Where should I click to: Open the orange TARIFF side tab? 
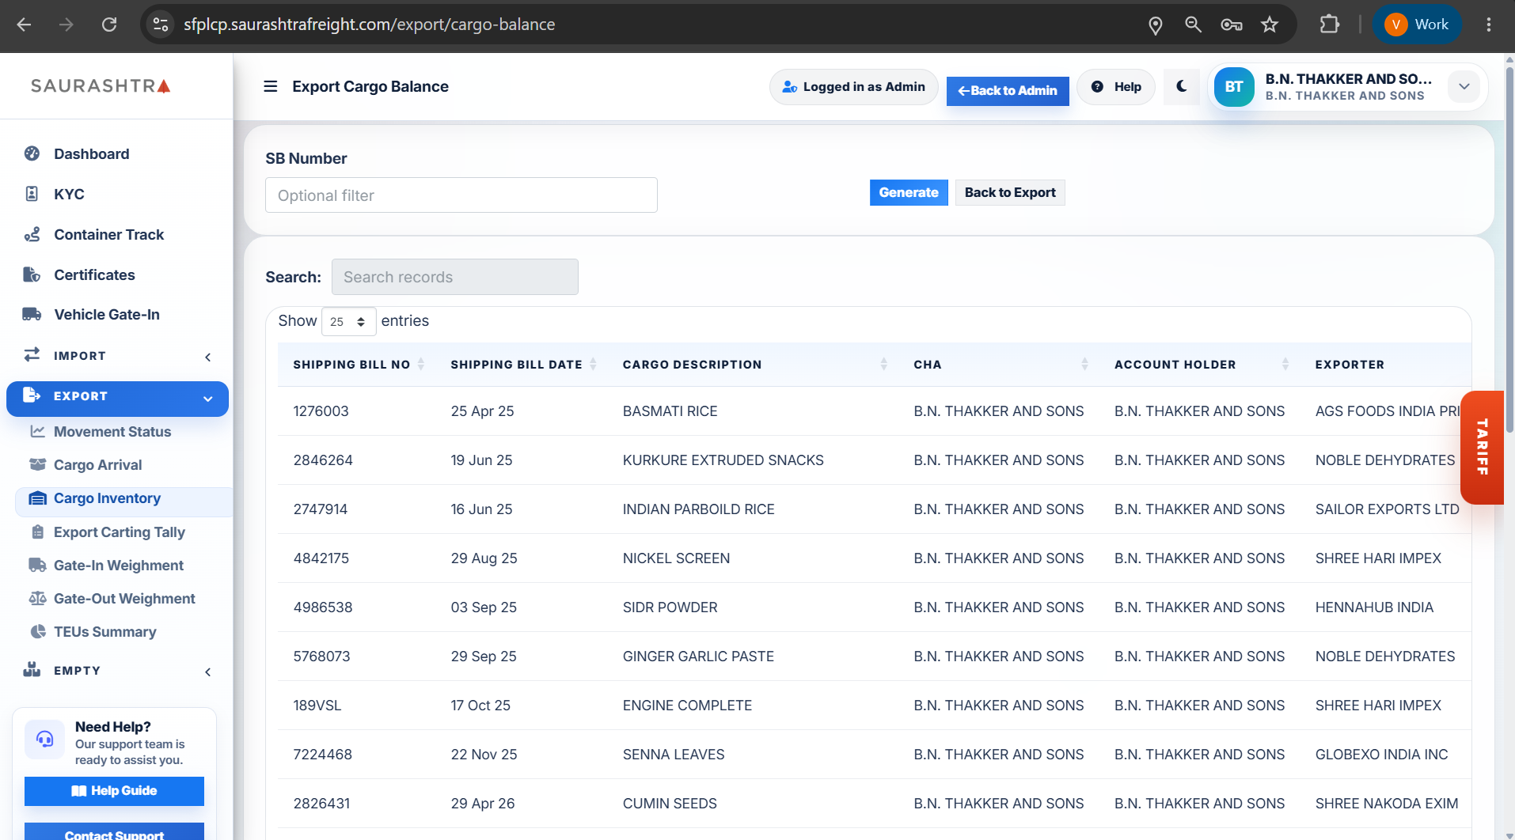pyautogui.click(x=1482, y=447)
